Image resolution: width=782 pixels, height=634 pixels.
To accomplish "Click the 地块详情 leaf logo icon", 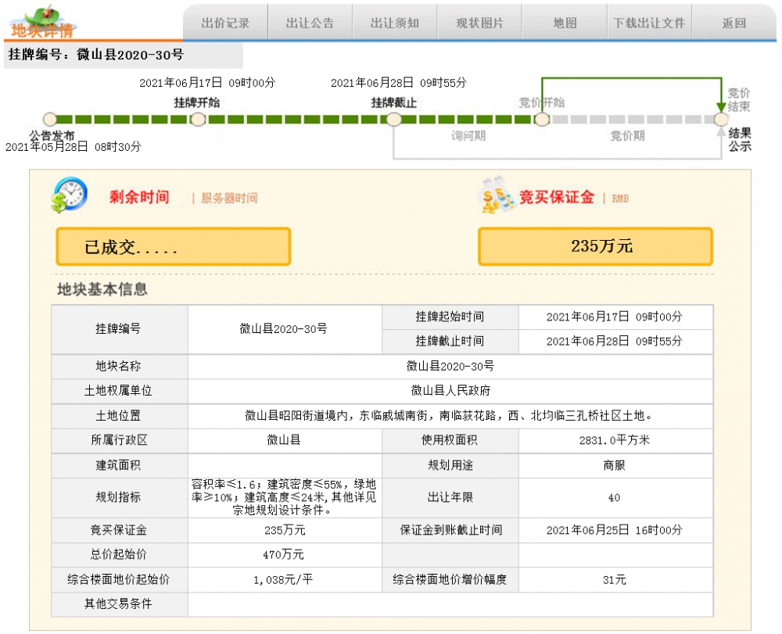I will click(x=41, y=22).
